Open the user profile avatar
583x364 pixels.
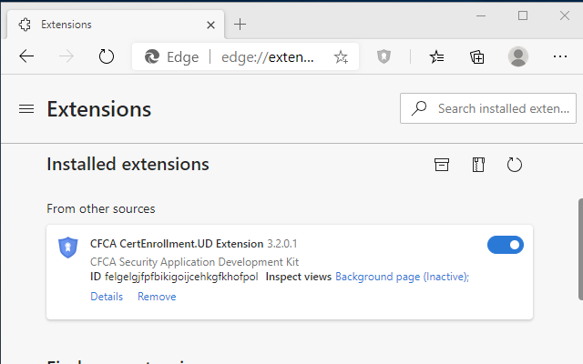[x=518, y=56]
